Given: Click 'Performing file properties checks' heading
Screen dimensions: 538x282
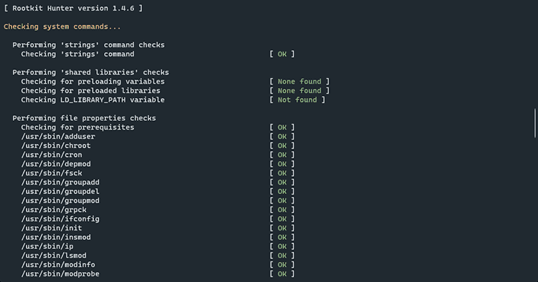Looking at the screenshot, I should pyautogui.click(x=84, y=118).
